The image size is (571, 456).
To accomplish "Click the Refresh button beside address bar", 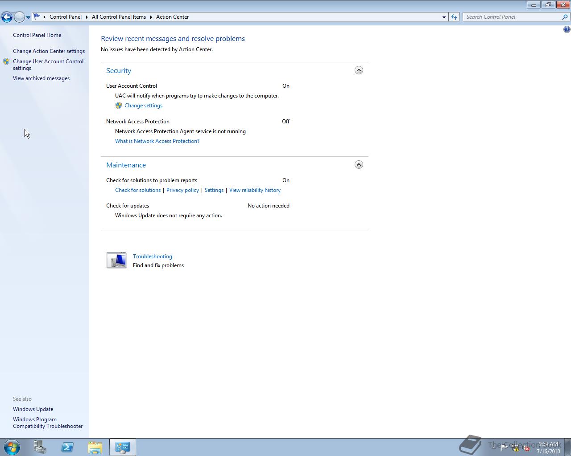I will tap(454, 17).
